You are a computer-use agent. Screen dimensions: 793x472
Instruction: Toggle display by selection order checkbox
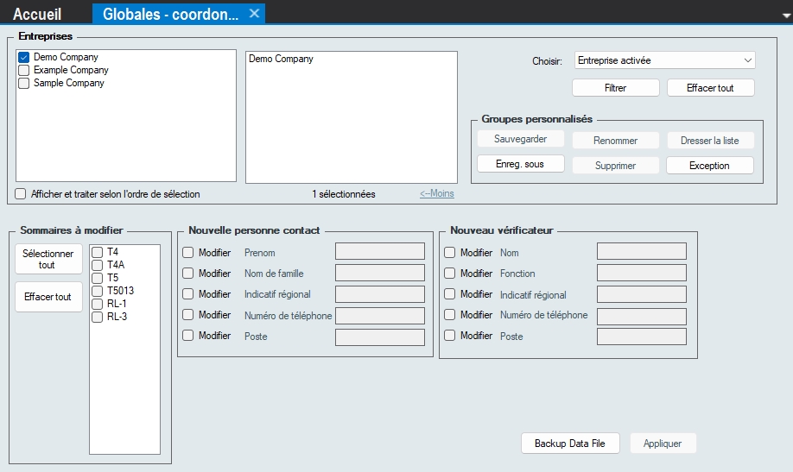coord(22,194)
